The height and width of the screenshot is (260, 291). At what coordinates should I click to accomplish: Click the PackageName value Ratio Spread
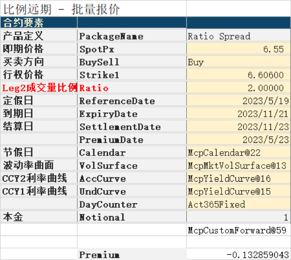238,36
